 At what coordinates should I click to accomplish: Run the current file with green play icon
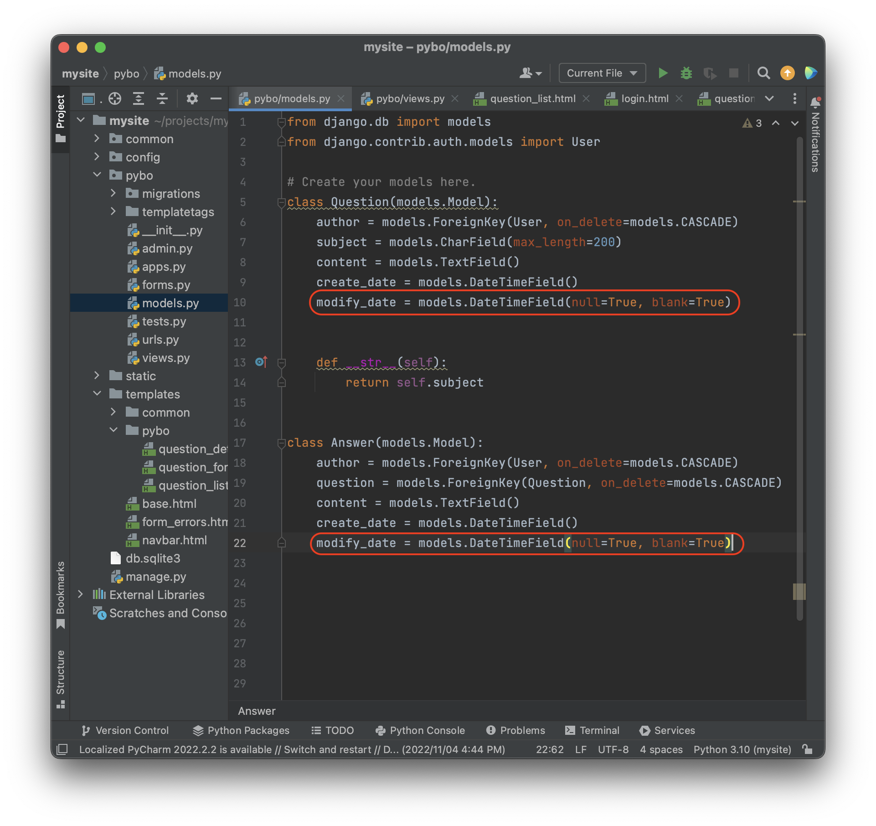[x=663, y=73]
